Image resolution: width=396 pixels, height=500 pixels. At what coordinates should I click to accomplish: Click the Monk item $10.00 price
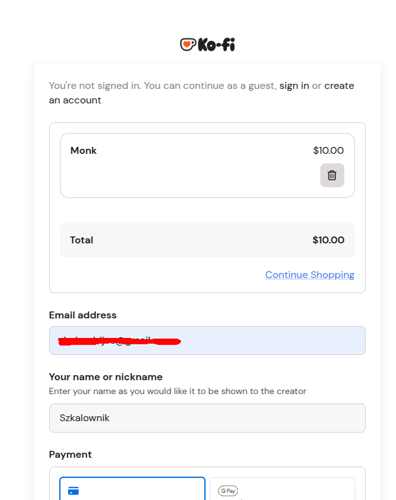pyautogui.click(x=328, y=151)
